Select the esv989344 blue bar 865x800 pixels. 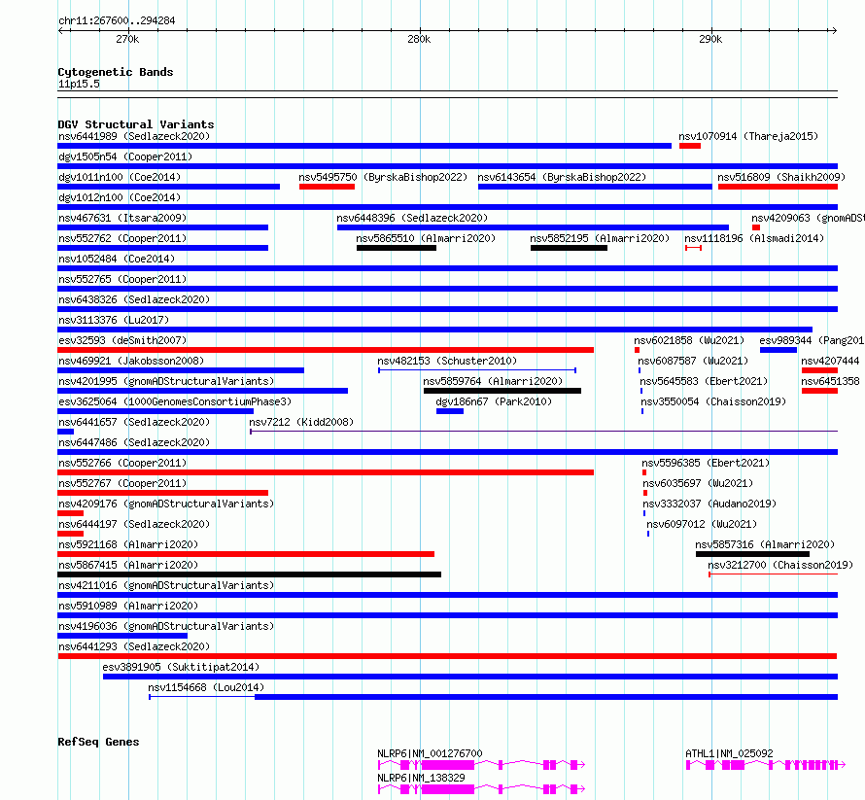[x=778, y=350]
